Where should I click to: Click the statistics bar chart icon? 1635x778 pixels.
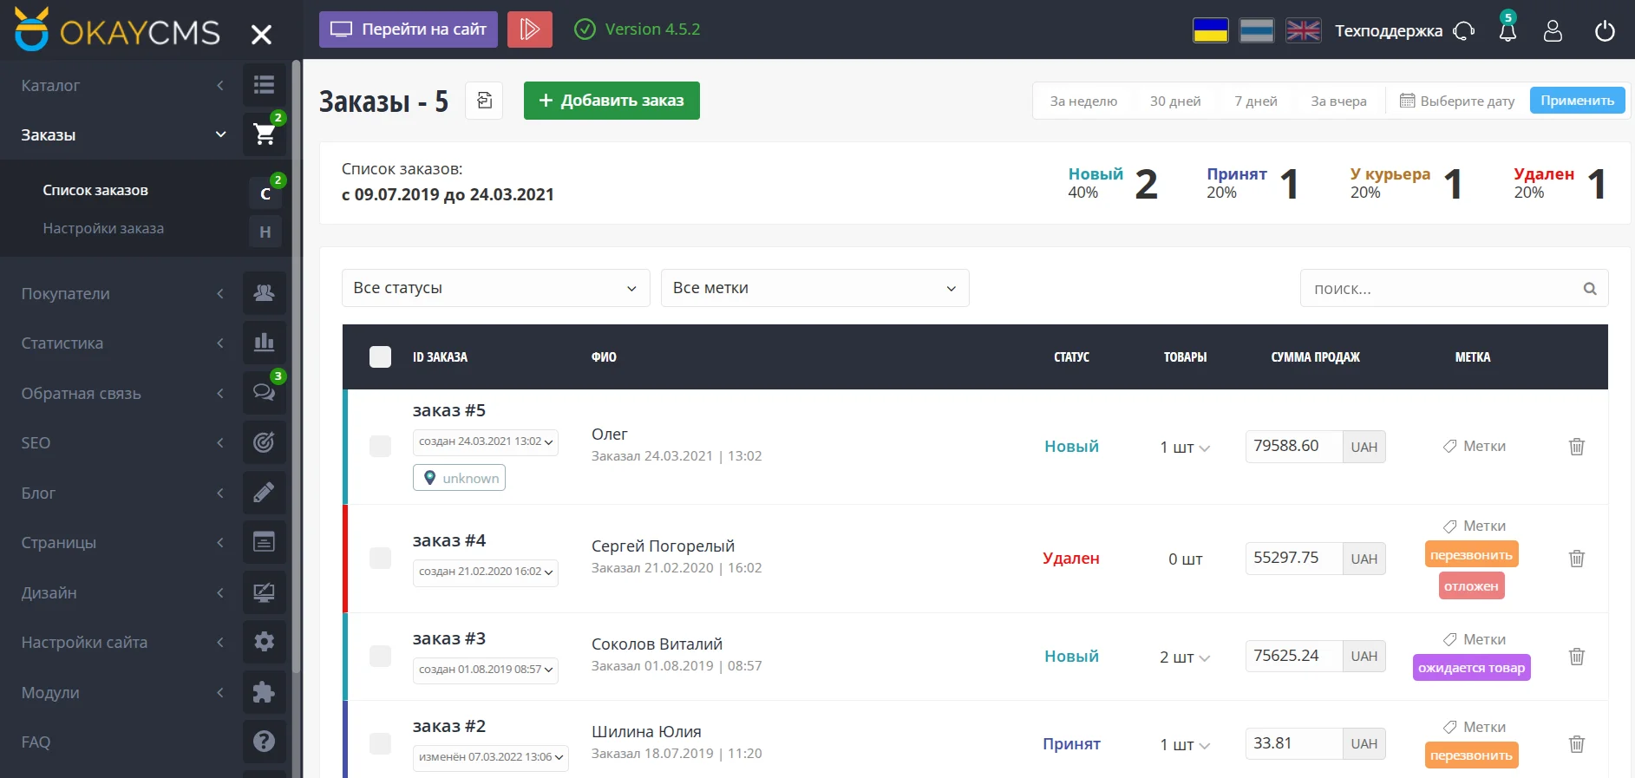click(264, 343)
